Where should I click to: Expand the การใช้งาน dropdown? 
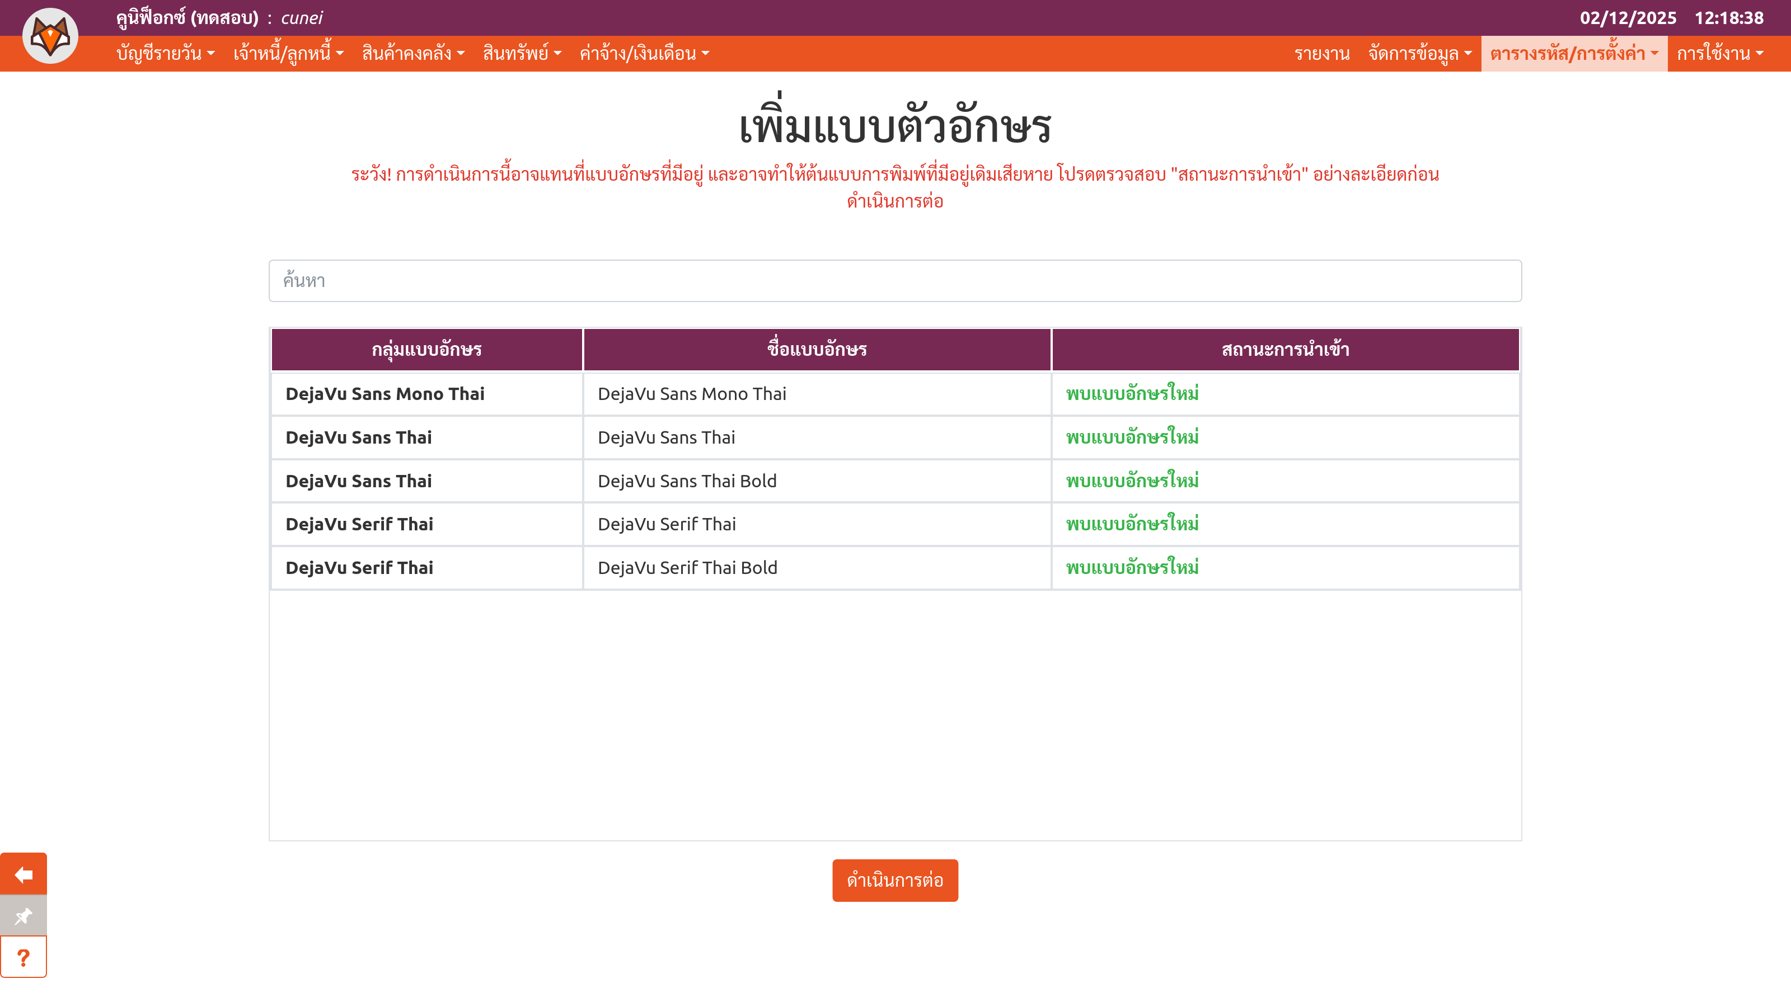pyautogui.click(x=1719, y=54)
